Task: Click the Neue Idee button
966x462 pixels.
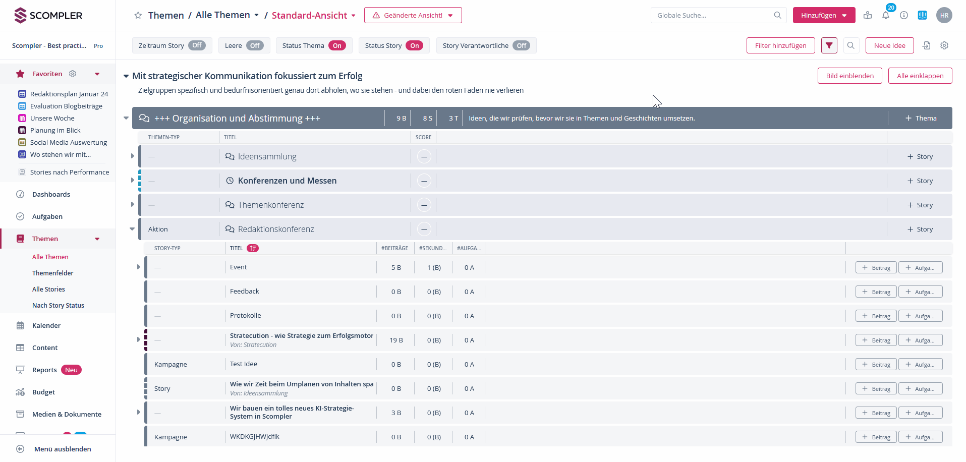Action: (x=889, y=45)
